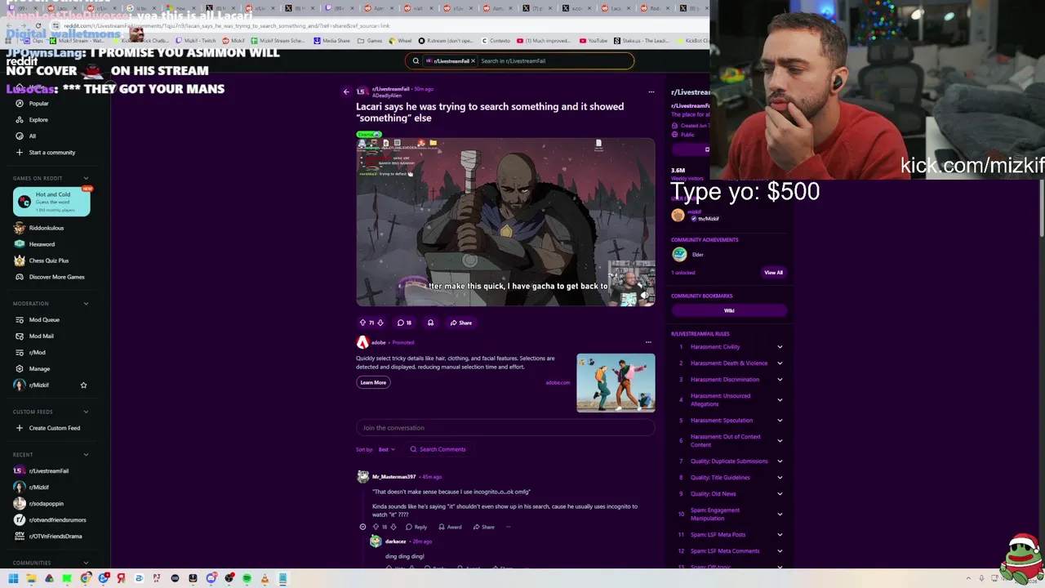Favorite r/Mizkif with the star icon
Screen dimensions: 1045x588
[83, 385]
